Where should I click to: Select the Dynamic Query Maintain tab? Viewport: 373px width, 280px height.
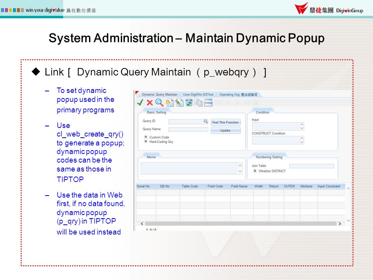160,94
